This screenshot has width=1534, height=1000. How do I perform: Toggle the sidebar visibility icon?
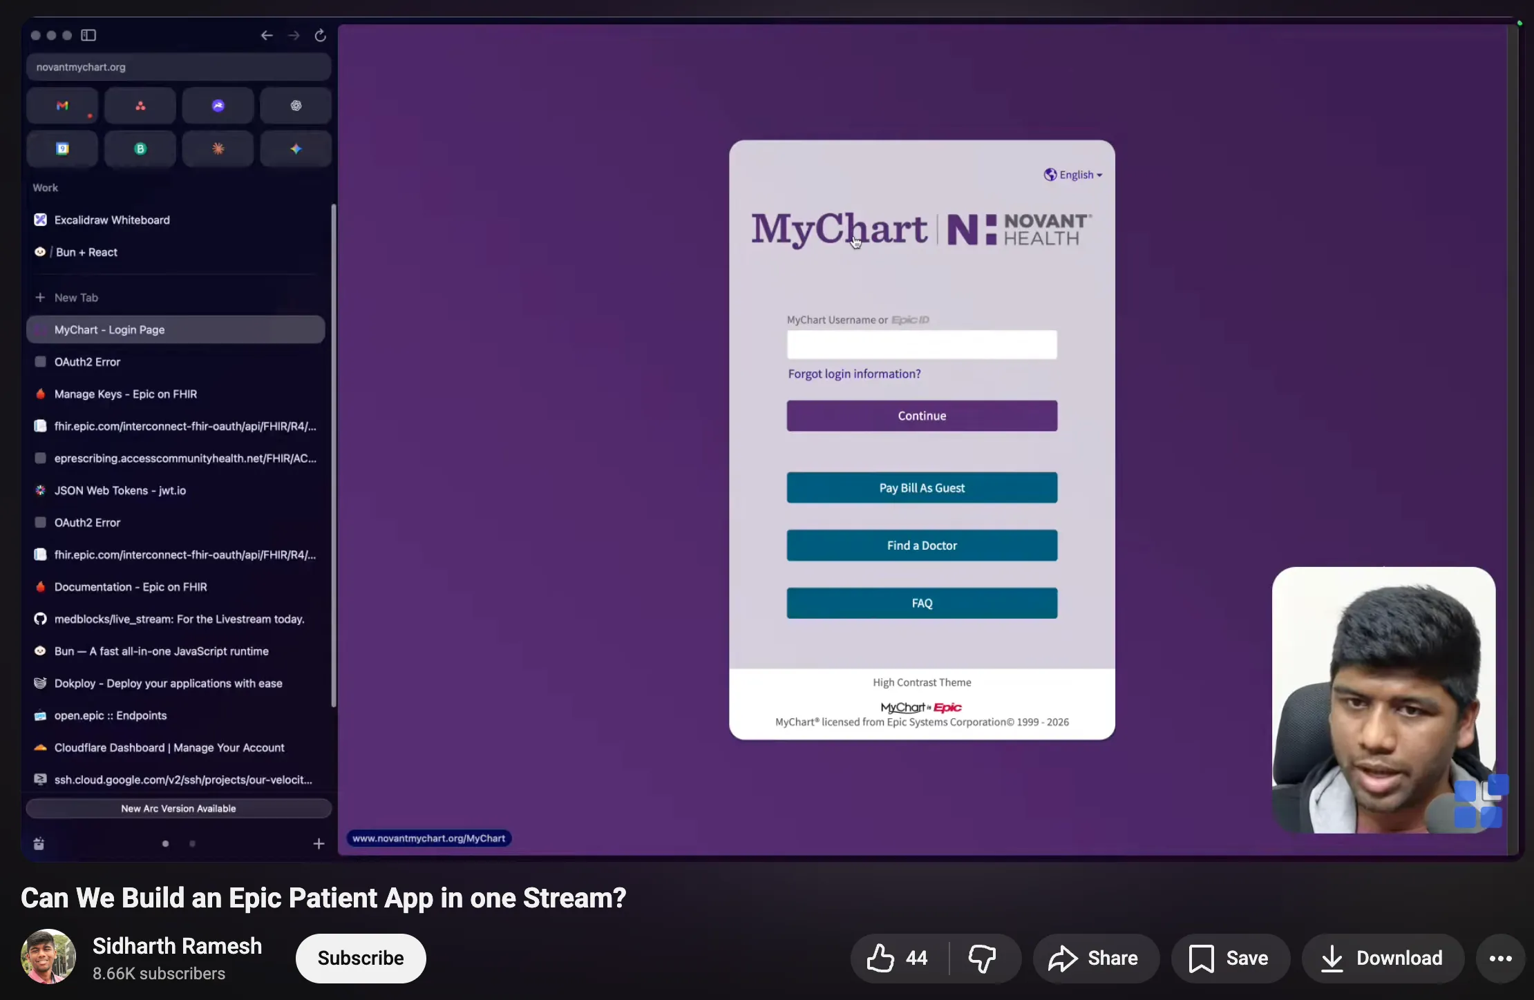(x=88, y=35)
